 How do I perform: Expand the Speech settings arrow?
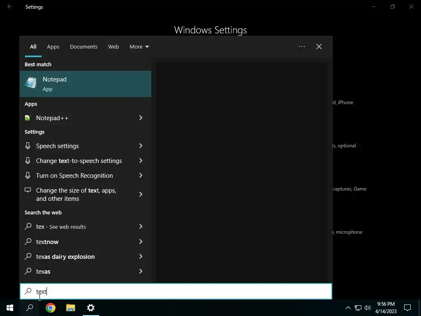point(141,146)
